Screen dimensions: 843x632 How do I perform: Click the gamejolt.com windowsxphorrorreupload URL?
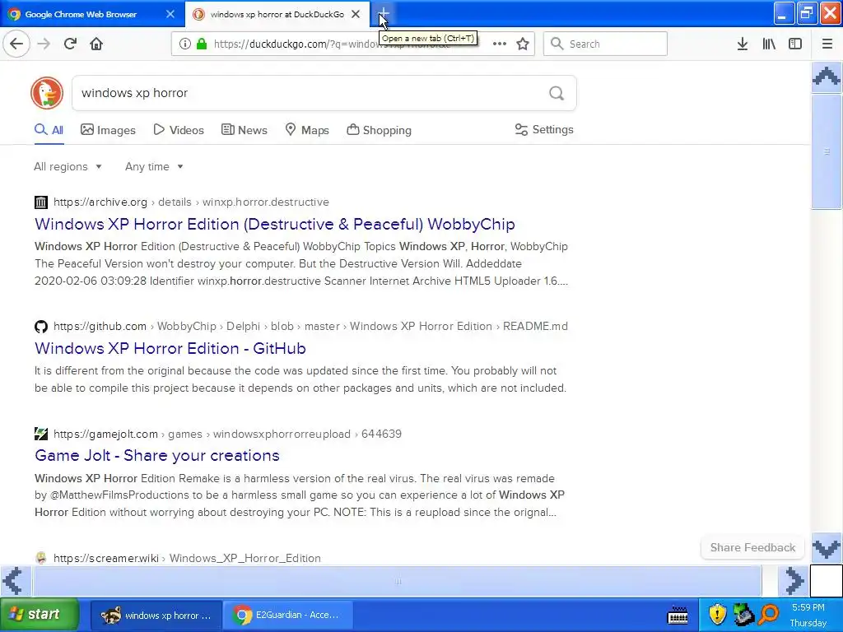[227, 434]
